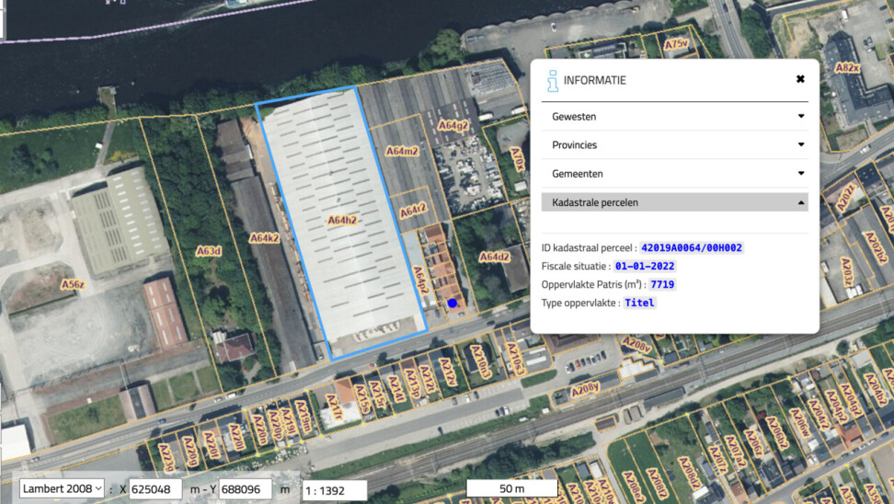Viewport: 894px width, 504px height.
Task: Select the highlighted parcel A64h2
Action: [x=341, y=221]
